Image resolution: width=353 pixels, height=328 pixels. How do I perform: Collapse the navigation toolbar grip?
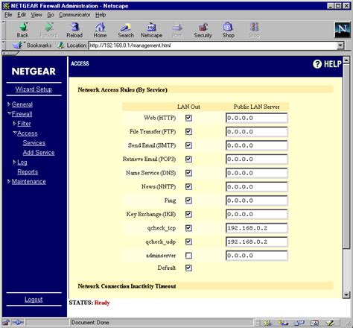4,30
